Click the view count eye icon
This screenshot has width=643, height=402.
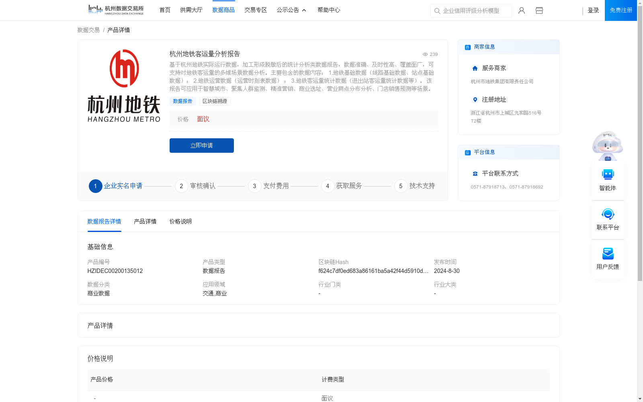pos(425,54)
